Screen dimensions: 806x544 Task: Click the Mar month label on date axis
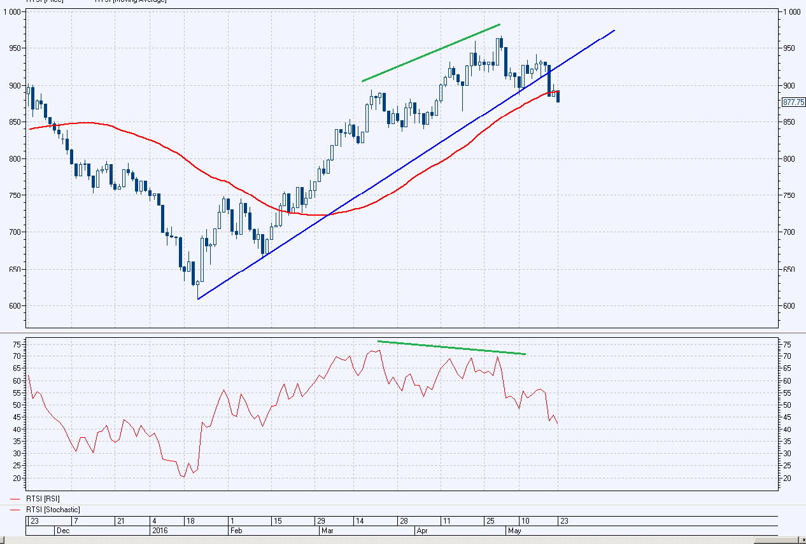327,530
